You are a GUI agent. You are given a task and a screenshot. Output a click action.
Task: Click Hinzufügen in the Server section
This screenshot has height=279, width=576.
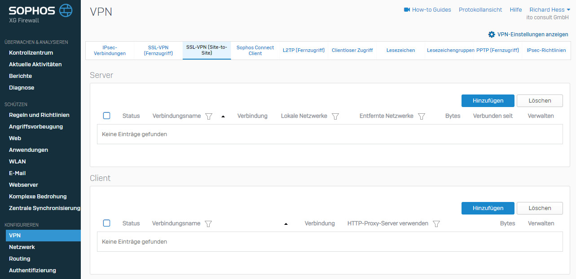click(x=488, y=101)
